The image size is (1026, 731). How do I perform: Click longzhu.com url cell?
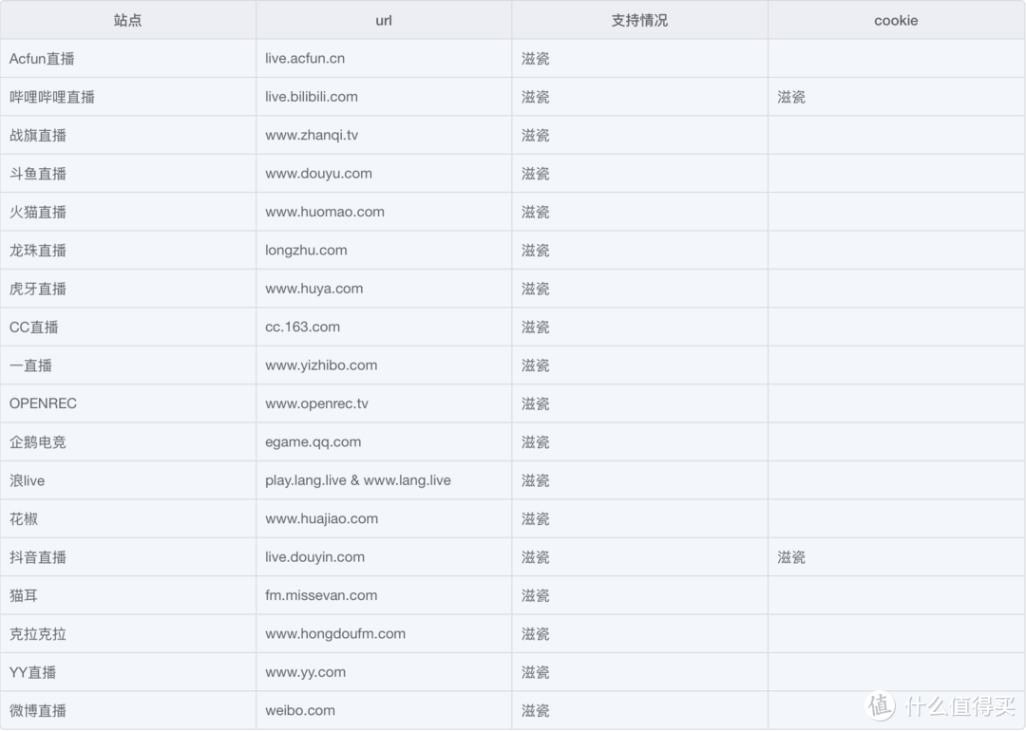click(384, 251)
